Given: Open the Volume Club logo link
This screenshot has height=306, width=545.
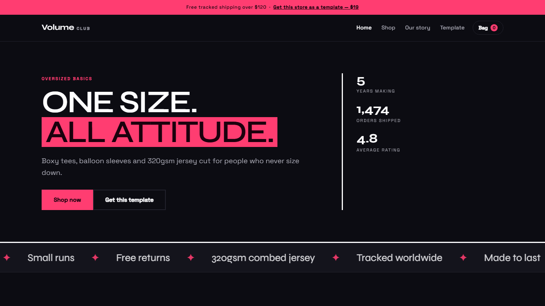Looking at the screenshot, I should pos(65,28).
